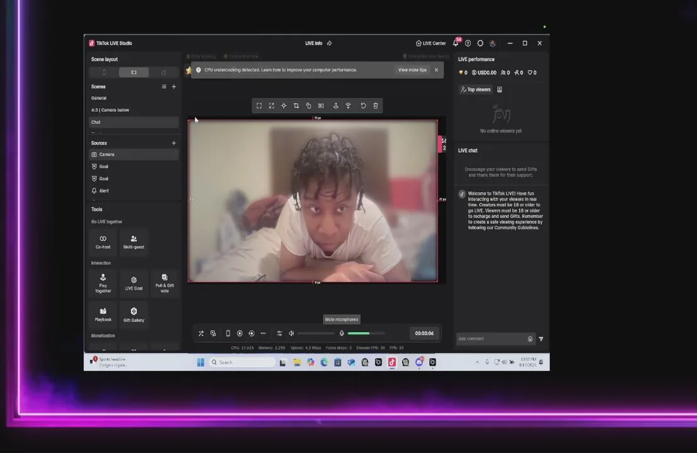Click the move layer down icon

pyautogui.click(x=336, y=106)
